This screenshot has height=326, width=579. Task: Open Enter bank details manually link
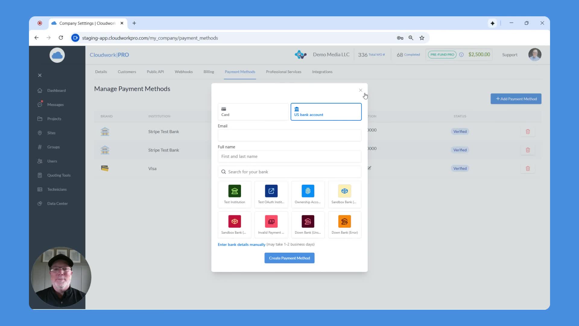point(242,245)
